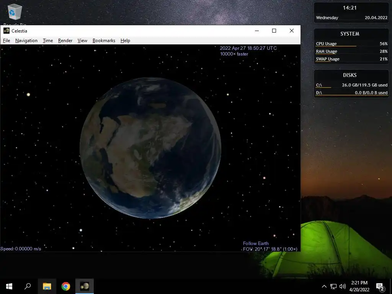This screenshot has height=294, width=392.
Task: Open File Explorer from the taskbar
Action: coord(47,286)
